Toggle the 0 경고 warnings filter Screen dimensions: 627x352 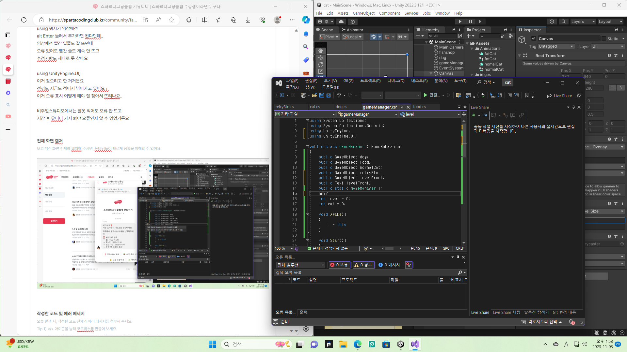(x=363, y=265)
